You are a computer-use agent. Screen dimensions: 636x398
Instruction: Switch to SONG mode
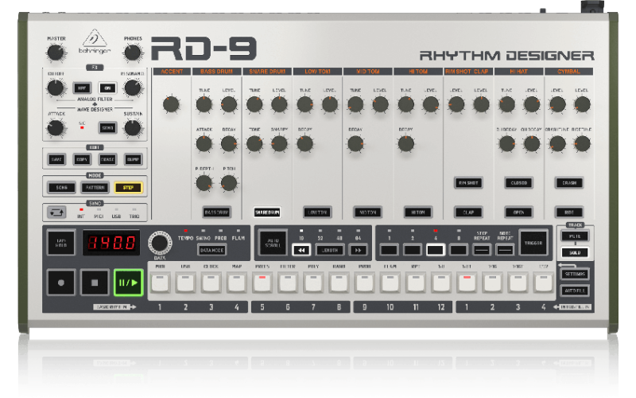pyautogui.click(x=62, y=188)
